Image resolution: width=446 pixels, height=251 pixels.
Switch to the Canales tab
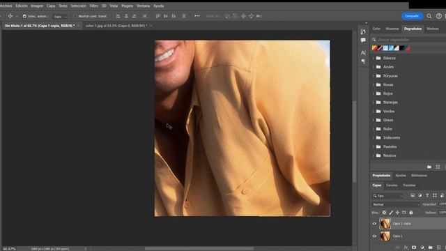pos(392,185)
